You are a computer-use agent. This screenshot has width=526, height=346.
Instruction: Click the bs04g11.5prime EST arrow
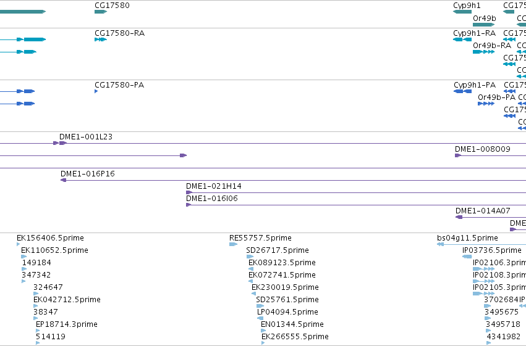[441, 244]
